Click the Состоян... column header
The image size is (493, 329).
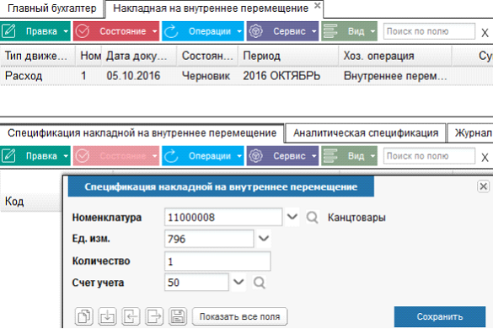click(x=207, y=56)
